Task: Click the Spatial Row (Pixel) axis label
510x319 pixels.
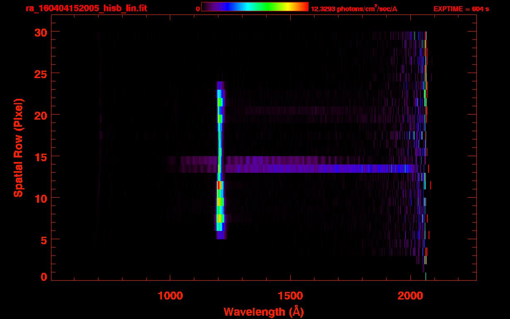Action: point(18,147)
